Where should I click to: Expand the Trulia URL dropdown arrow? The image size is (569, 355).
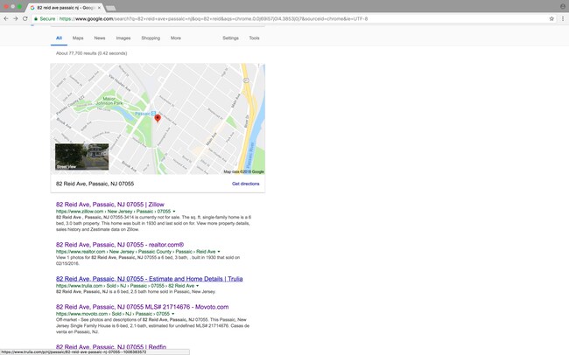pyautogui.click(x=198, y=286)
